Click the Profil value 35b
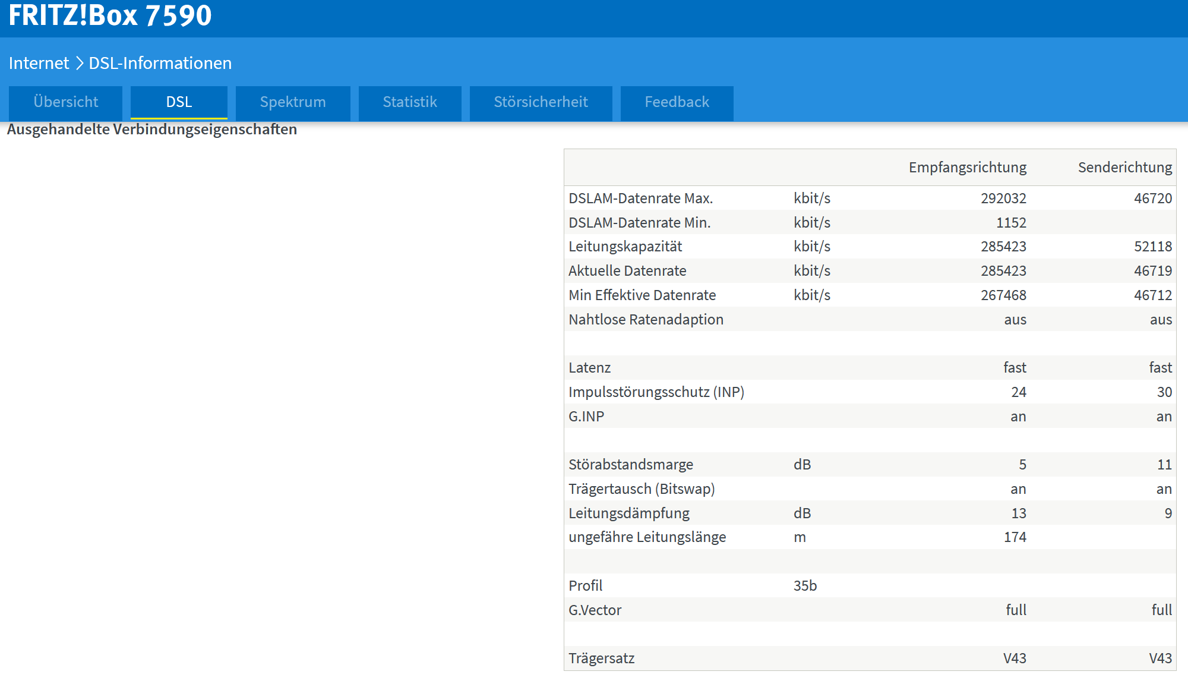The height and width of the screenshot is (687, 1188). [x=805, y=586]
